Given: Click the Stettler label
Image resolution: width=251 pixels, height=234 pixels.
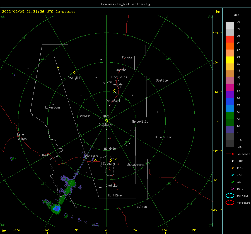Looking at the screenshot, I should pyautogui.click(x=163, y=80).
